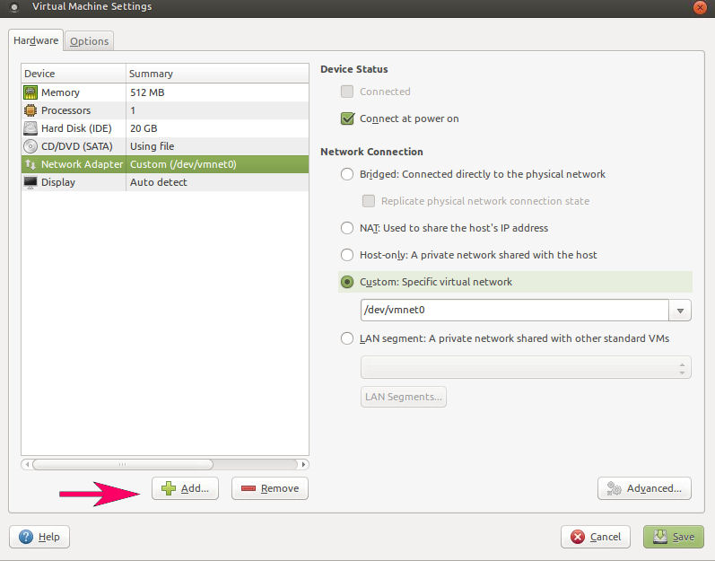This screenshot has width=715, height=561.
Task: Choose NAT network connection option
Action: (347, 228)
